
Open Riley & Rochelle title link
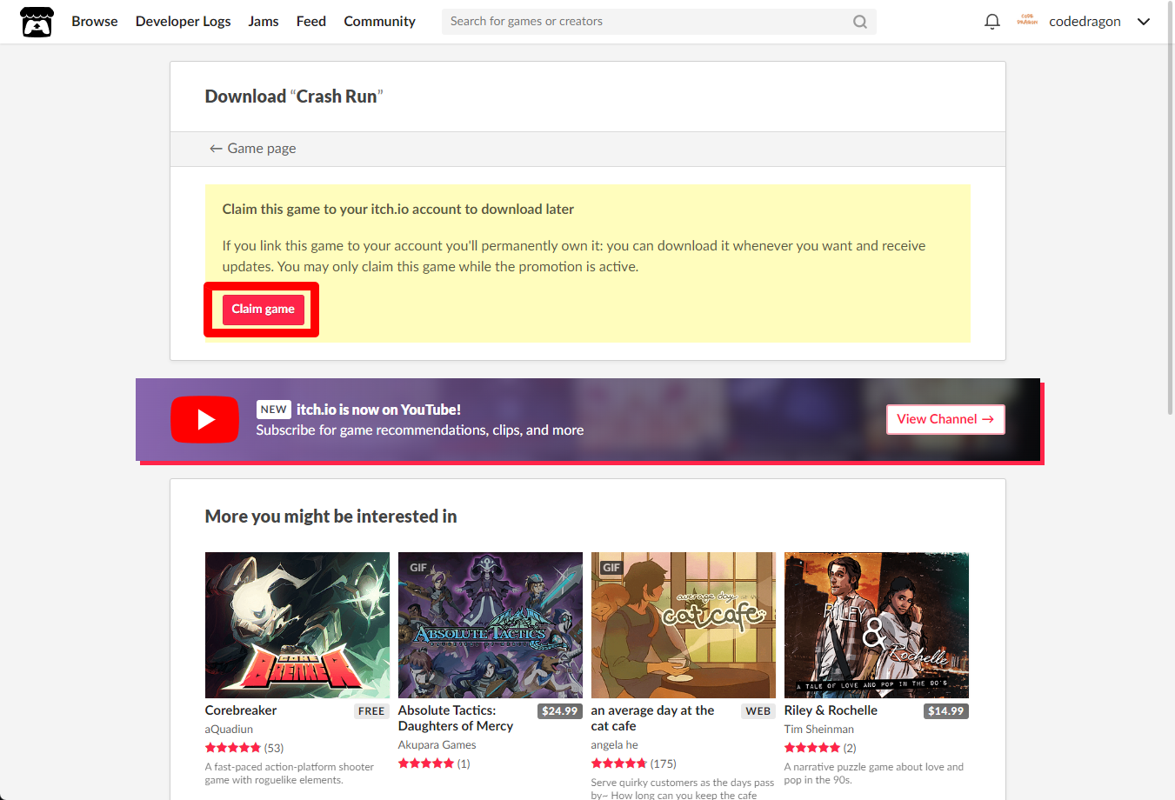tap(831, 710)
